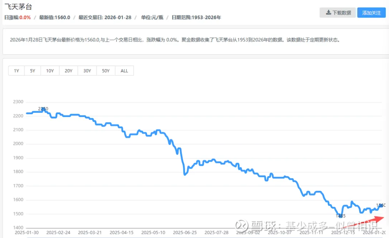Image resolution: width=389 pixels, height=238 pixels.
Task: Click the 2300 y-axis label
Action: tap(18, 102)
